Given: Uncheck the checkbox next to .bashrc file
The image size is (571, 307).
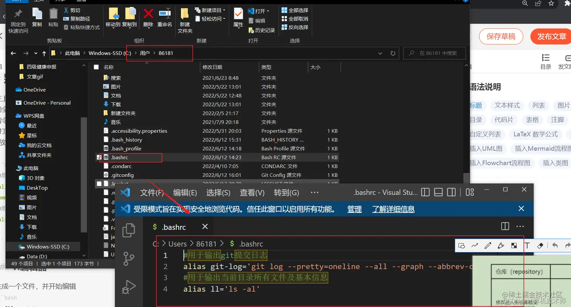Looking at the screenshot, I should 99,157.
